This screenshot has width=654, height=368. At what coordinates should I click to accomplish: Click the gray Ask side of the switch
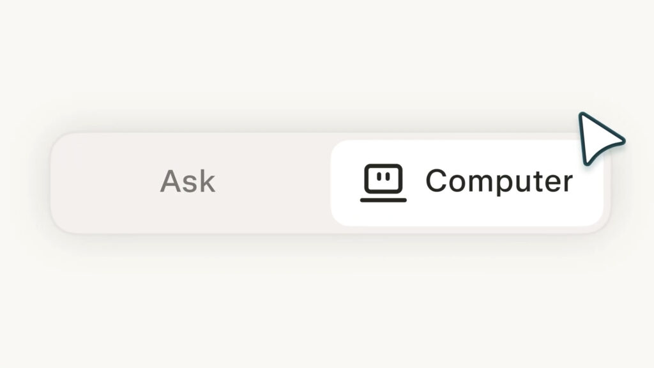188,182
